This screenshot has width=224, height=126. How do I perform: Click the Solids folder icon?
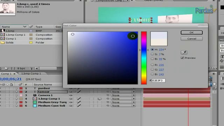click(x=2, y=42)
